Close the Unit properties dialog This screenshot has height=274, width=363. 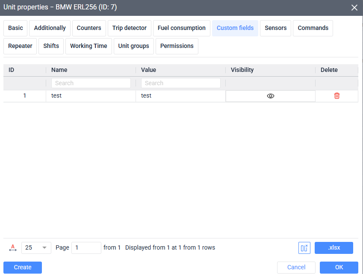click(354, 8)
